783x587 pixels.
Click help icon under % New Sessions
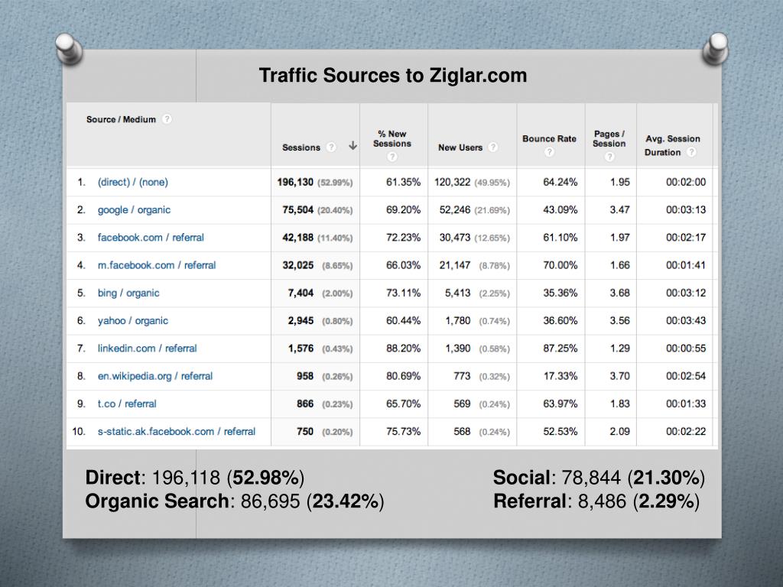click(x=392, y=157)
